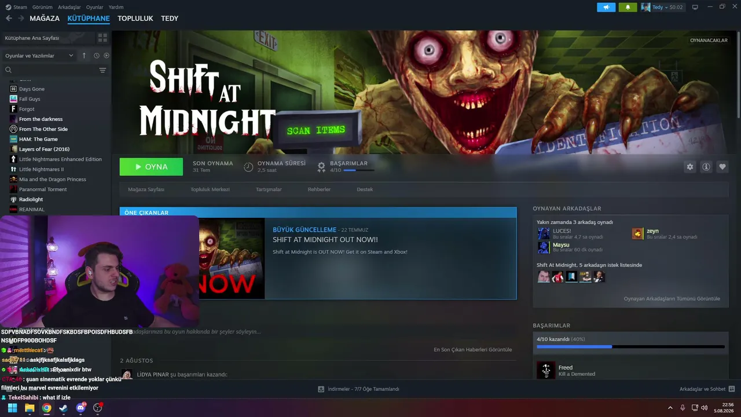Open the Steam menu
Viewport: 741px width, 417px height.
point(17,7)
